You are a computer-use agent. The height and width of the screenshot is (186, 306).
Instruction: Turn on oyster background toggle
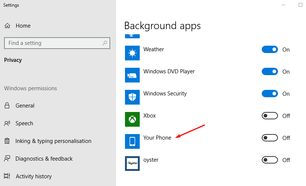[x=270, y=160]
